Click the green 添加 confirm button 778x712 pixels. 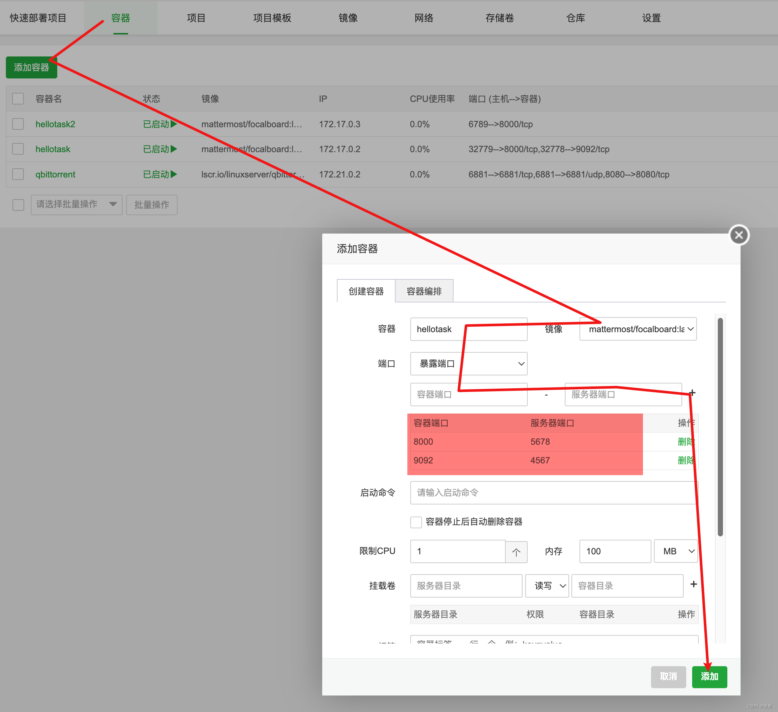[709, 676]
